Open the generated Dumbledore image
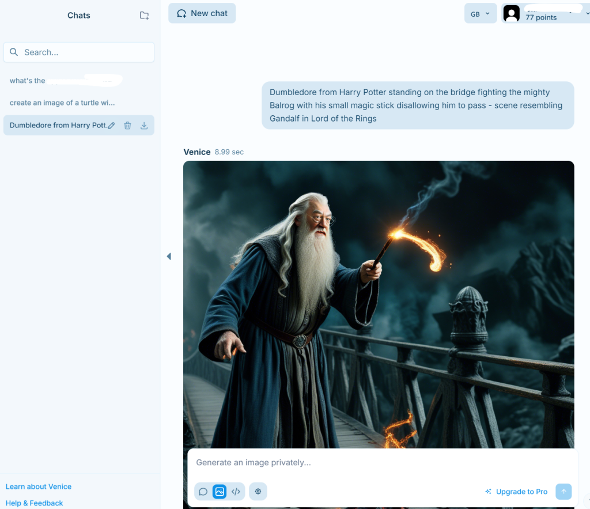590x509 pixels. click(x=379, y=304)
